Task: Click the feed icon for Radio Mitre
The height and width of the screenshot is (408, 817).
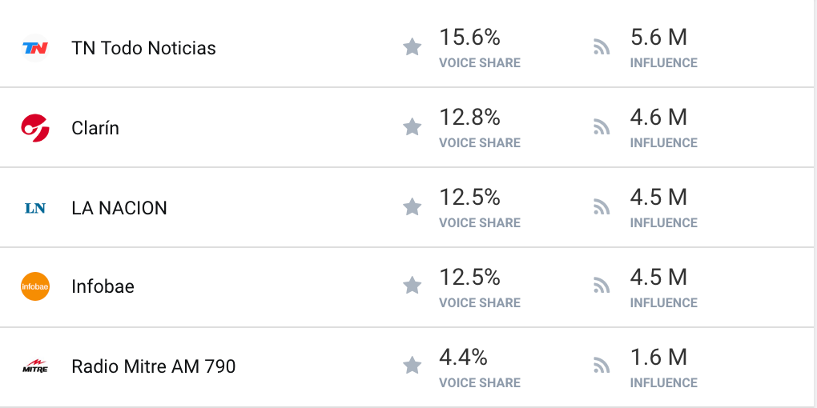Action: [602, 366]
